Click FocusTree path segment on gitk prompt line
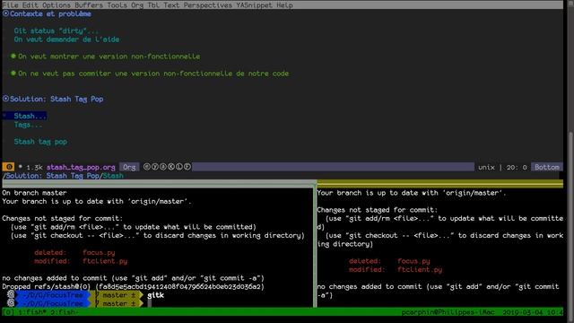This screenshot has height=323, width=574. coord(53,295)
